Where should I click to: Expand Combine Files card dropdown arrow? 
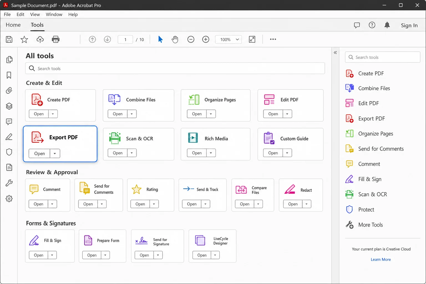tap(132, 114)
